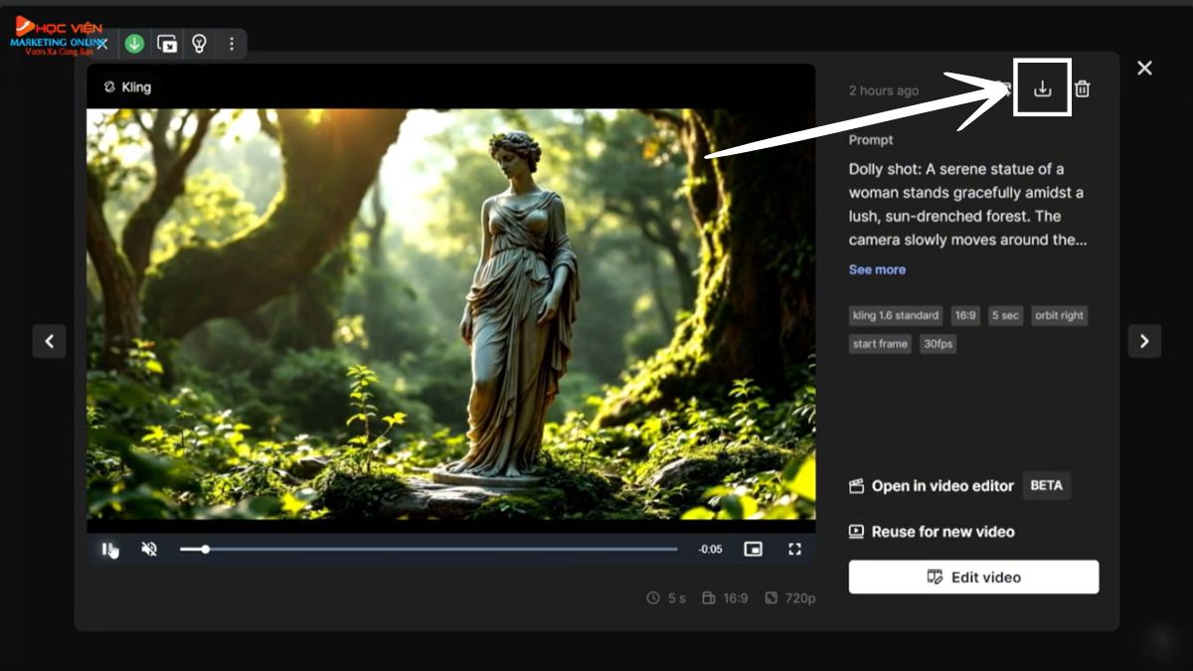Open in video editor
The height and width of the screenshot is (671, 1193).
(932, 486)
